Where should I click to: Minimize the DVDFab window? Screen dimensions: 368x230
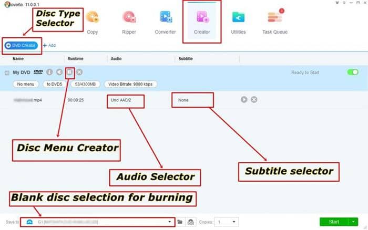click(x=351, y=3)
